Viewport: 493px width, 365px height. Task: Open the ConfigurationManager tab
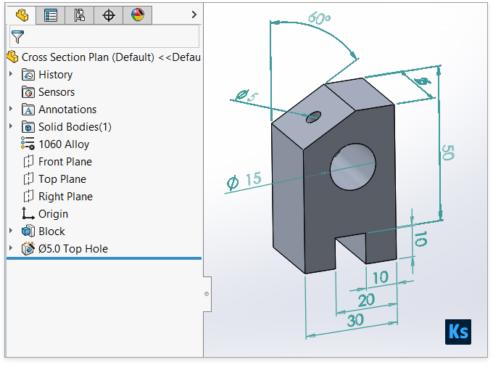pyautogui.click(x=80, y=15)
